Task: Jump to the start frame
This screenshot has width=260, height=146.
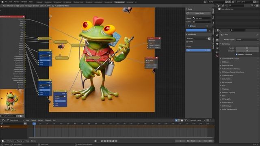Action: 102,141
